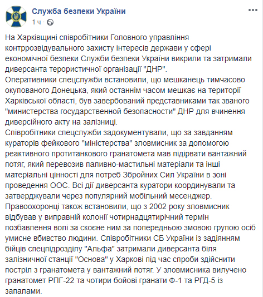This screenshot has width=263, height=297.
Task: Click the final word 'запалами' of the post
Action: [23, 291]
